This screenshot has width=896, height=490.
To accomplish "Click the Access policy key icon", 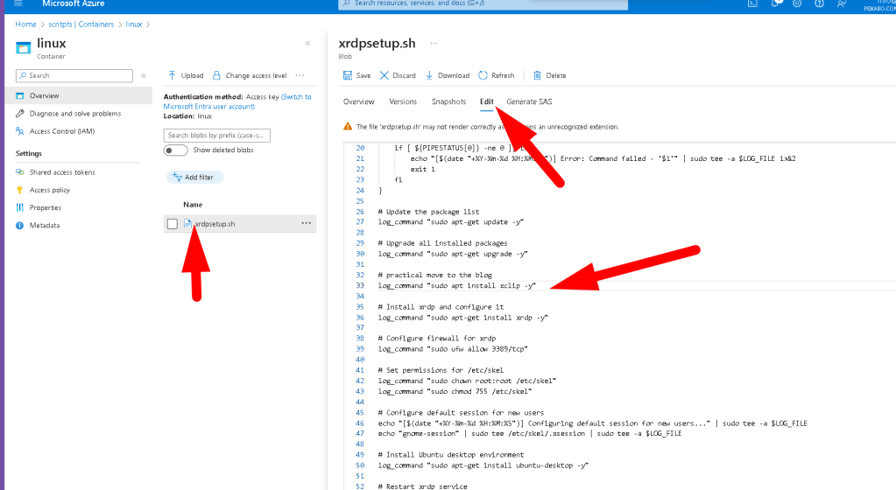I will point(20,190).
